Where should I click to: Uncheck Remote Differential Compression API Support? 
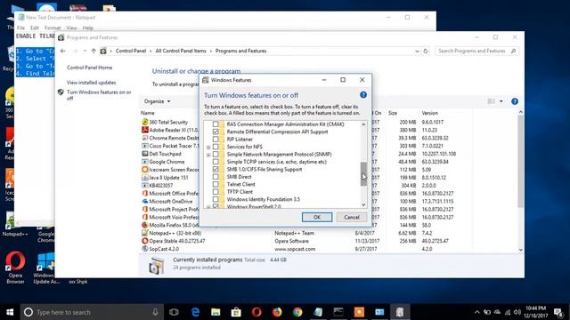click(x=216, y=132)
